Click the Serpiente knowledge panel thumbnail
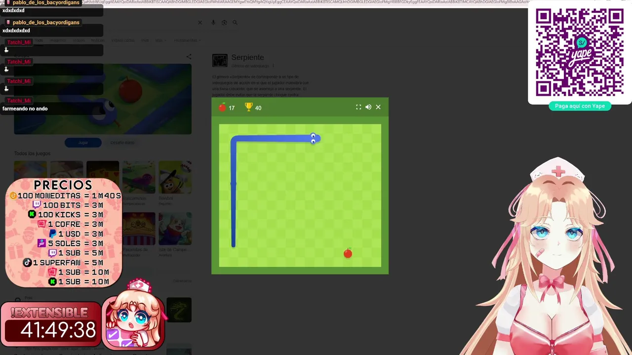632x355 pixels. point(220,61)
